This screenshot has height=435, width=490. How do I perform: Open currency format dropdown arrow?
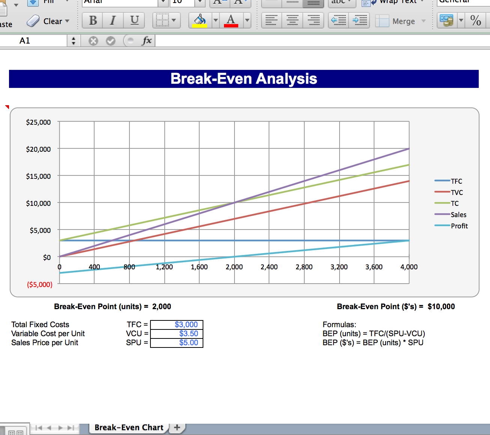(461, 20)
